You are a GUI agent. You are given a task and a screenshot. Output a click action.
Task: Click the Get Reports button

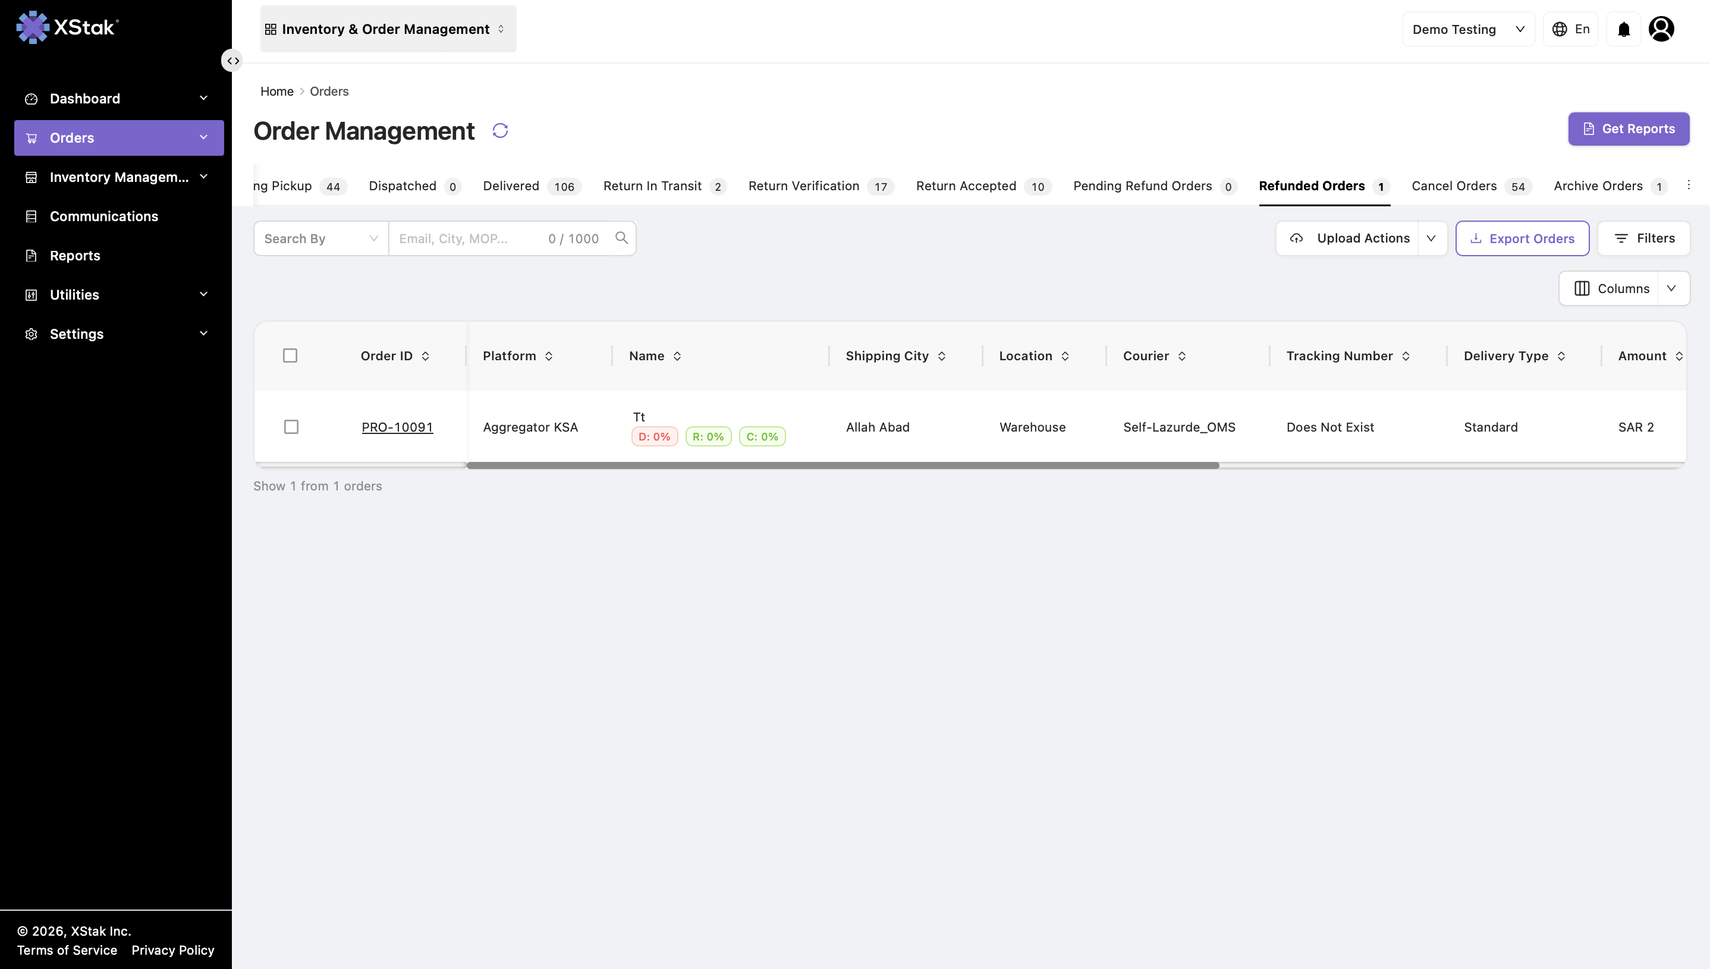[1628, 128]
